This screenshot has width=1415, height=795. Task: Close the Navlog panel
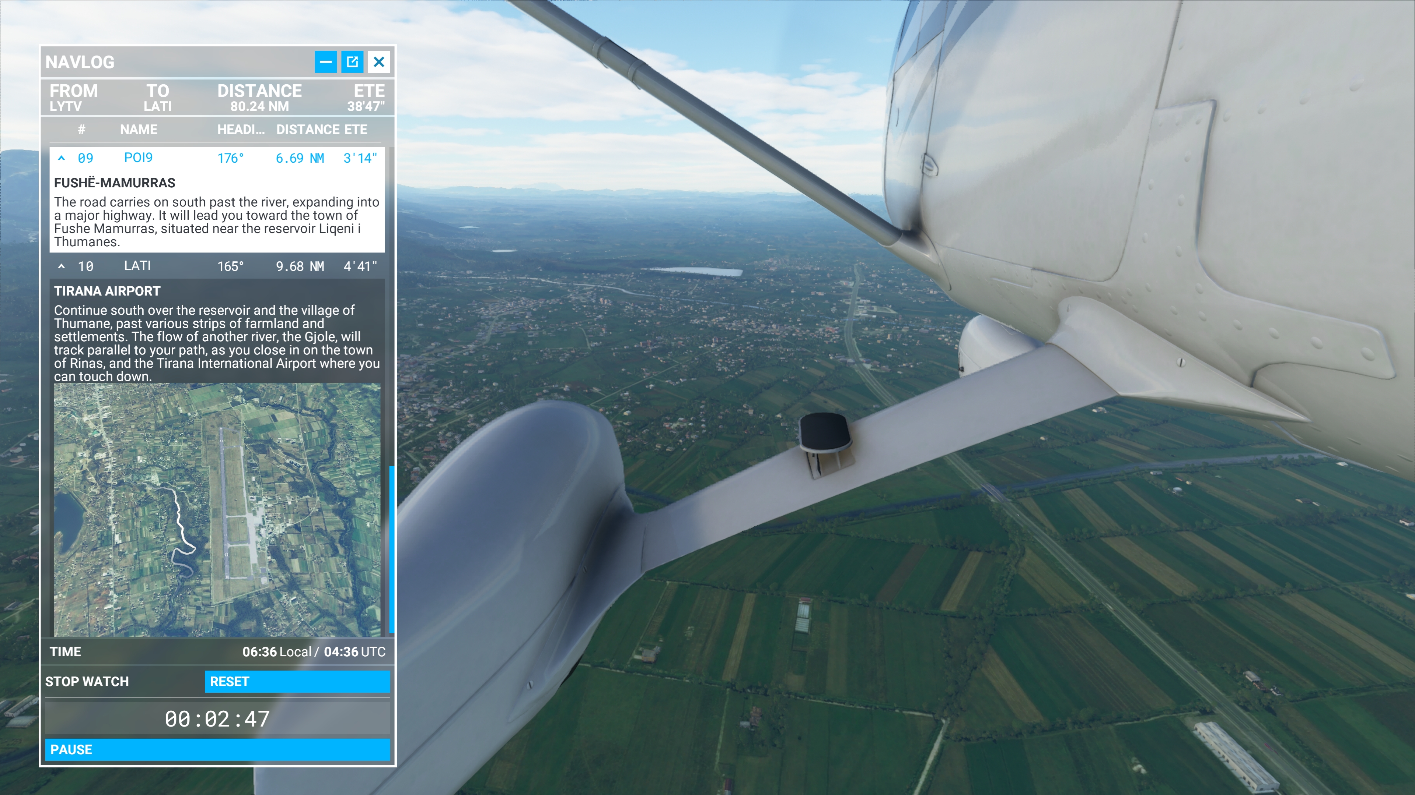point(378,61)
